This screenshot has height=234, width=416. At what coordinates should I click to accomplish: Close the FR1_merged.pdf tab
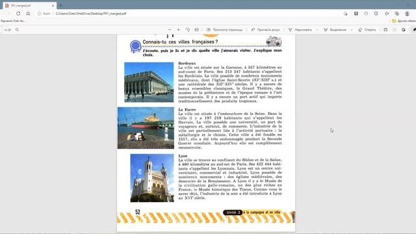[x=53, y=5]
